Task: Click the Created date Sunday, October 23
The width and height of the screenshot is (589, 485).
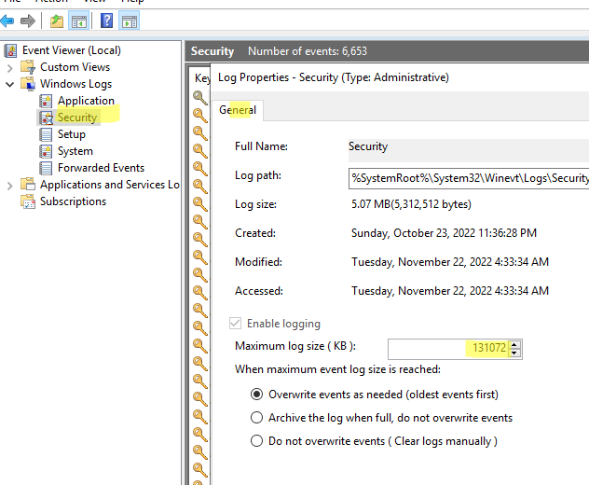Action: click(444, 233)
